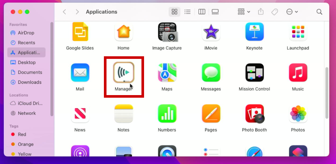Go back with the left chevron
Image resolution: width=336 pixels, height=164 pixels.
pos(64,12)
